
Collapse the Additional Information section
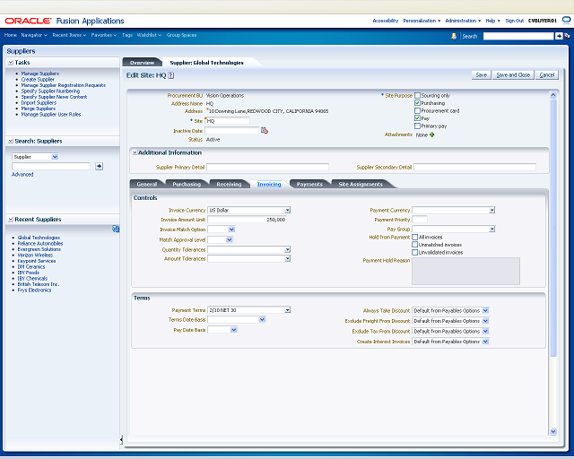point(135,152)
